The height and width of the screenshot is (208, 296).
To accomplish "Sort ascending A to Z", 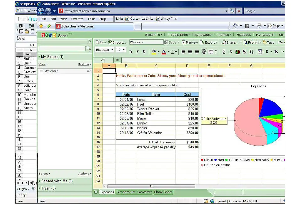I will (x=245, y=52).
